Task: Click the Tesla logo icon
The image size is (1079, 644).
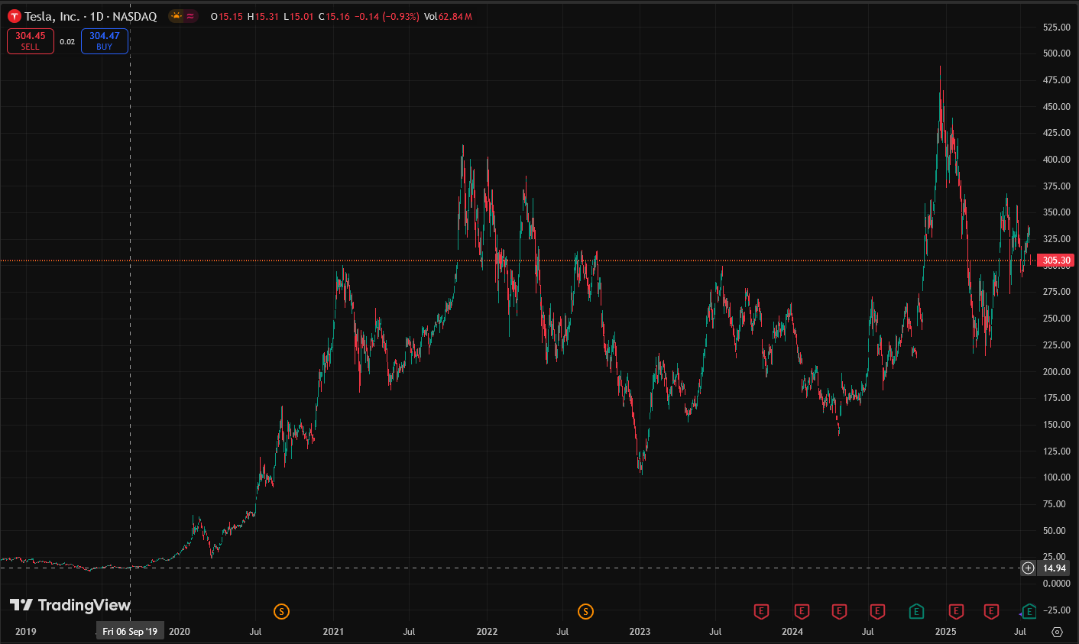Action: click(14, 16)
